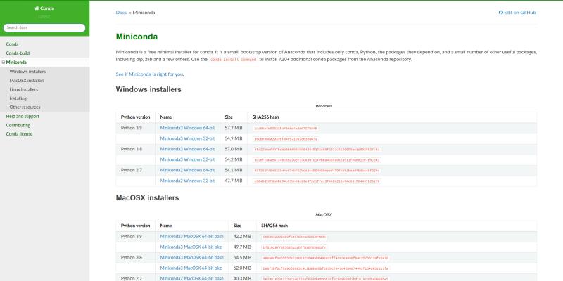Click Python 3.9 cell in Windows table
This screenshot has width=563, height=281.
pyautogui.click(x=132, y=128)
